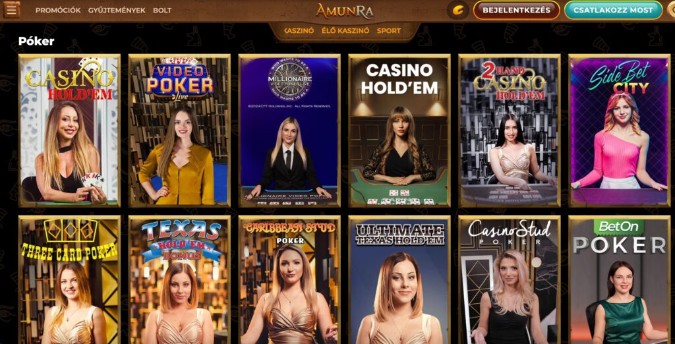Switch to the Élő Kaszinó tab
The image size is (675, 344).
(x=345, y=30)
